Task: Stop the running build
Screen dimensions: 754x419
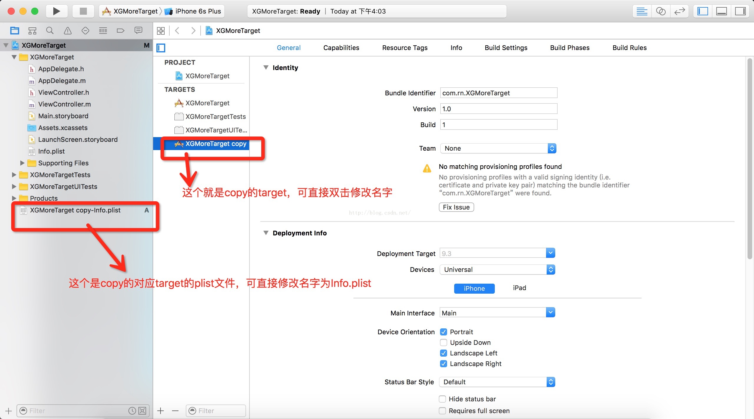Action: 83,11
